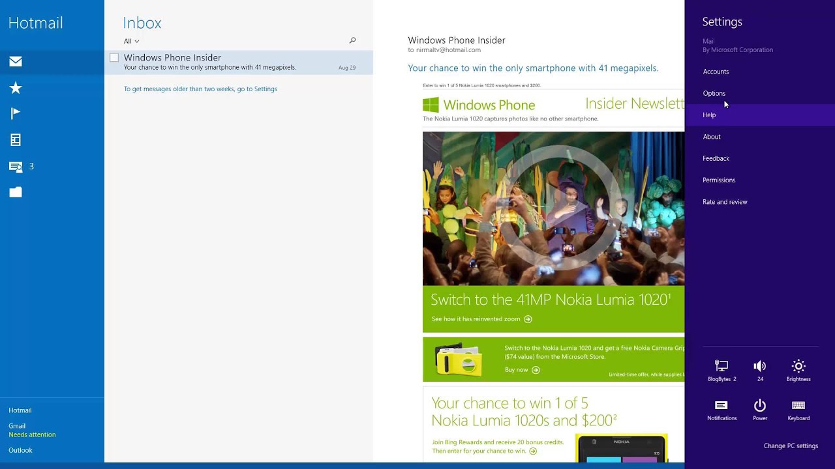835x469 pixels.
Task: Click the Nokia phone image thumbnail
Action: (621, 448)
